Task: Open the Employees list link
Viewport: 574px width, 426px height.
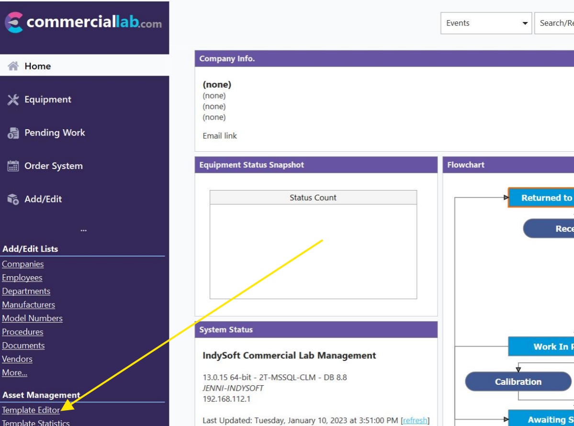Action: click(x=22, y=278)
